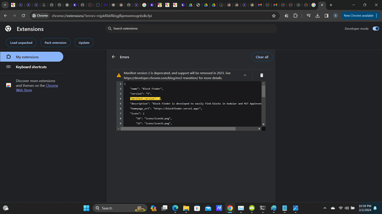This screenshot has height=214, width=382.
Task: Open Microsoft Edge from the taskbar
Action: [x=175, y=208]
